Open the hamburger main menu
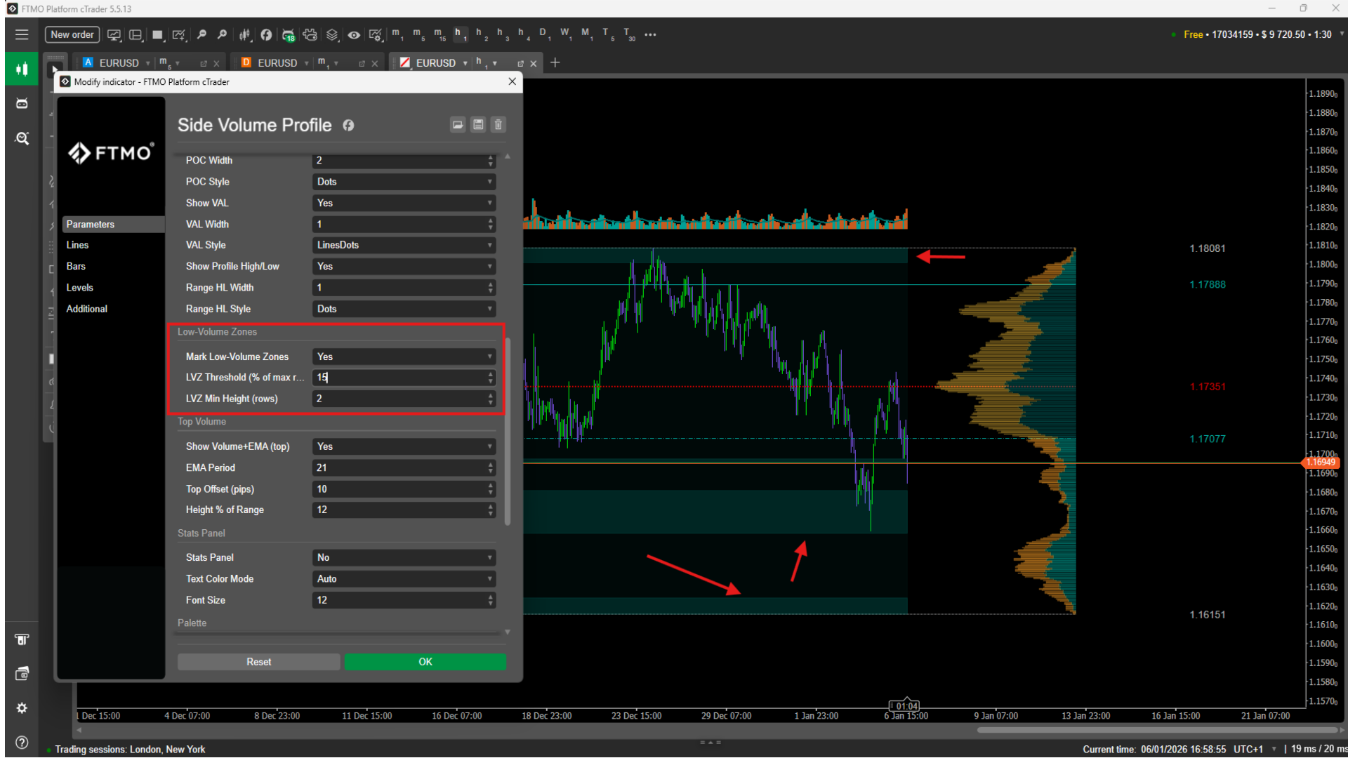The width and height of the screenshot is (1348, 758). coord(22,34)
